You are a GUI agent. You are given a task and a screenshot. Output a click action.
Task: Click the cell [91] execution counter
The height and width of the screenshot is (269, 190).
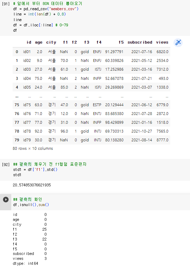[x=6, y=4]
